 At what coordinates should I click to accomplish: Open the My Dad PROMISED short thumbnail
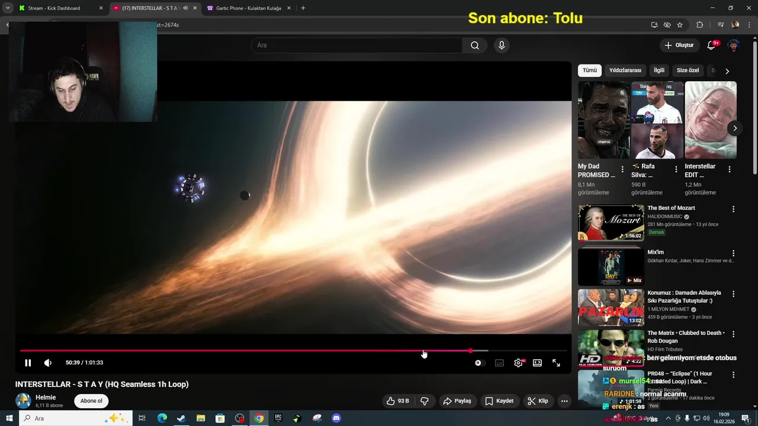coord(603,120)
